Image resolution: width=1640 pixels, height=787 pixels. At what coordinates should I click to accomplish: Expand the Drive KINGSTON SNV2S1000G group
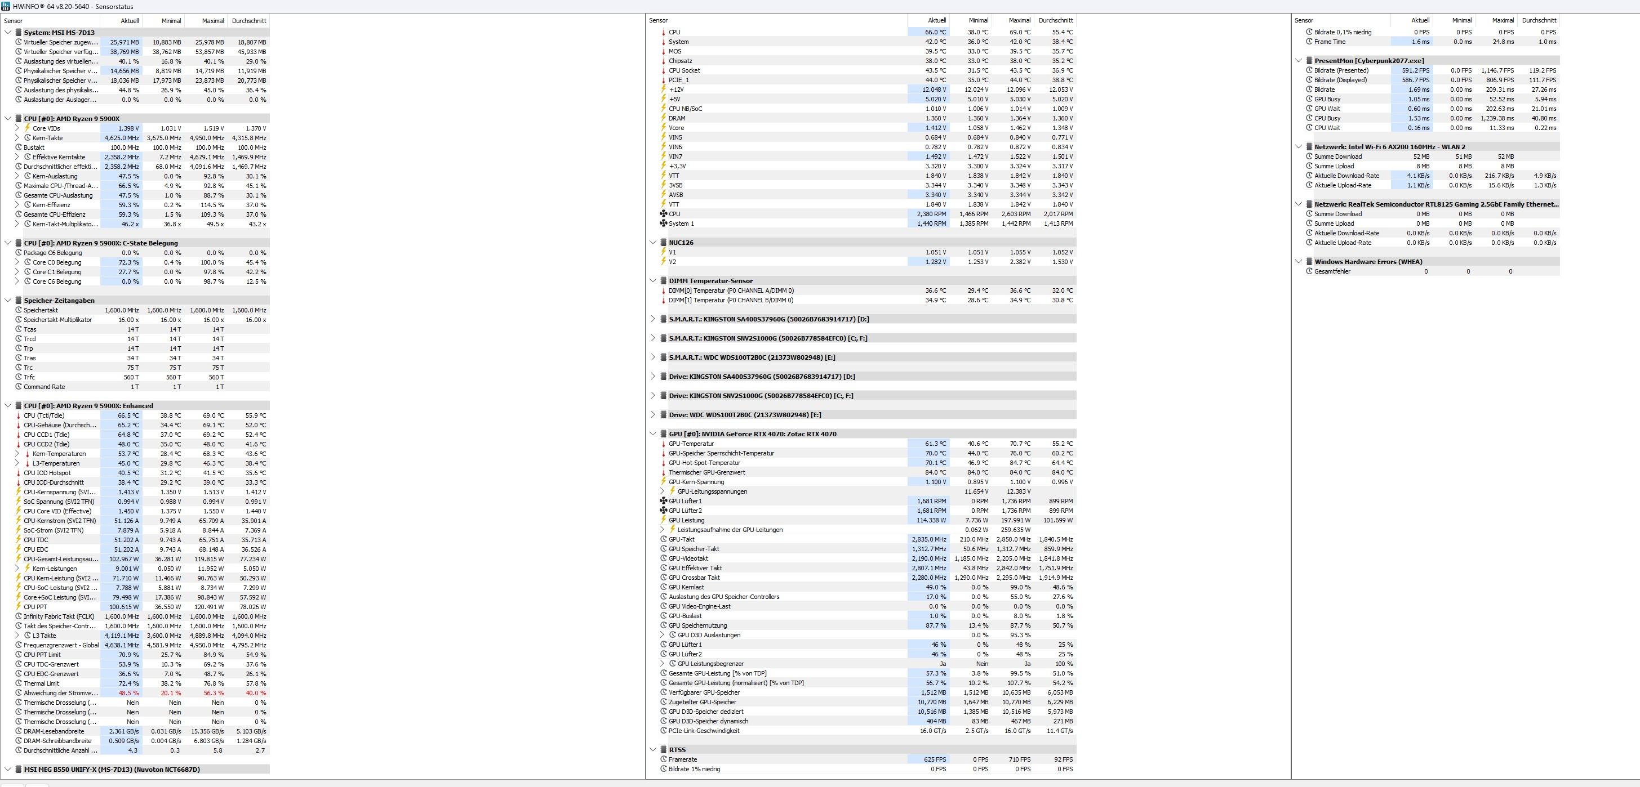click(652, 395)
